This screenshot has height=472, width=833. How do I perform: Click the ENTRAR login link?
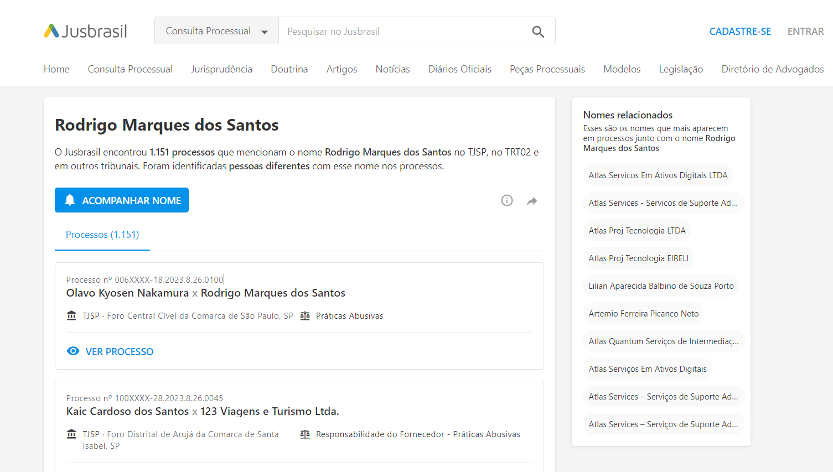pos(805,32)
